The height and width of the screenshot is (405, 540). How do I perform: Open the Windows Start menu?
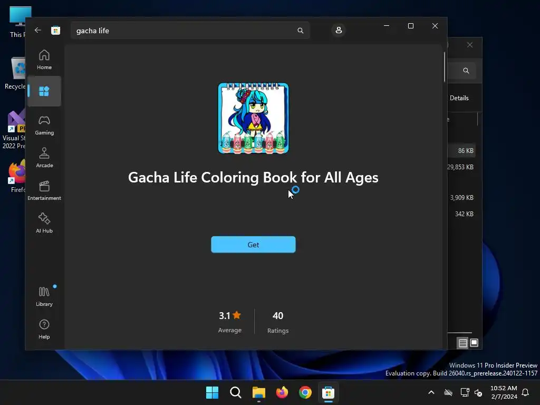(212, 392)
